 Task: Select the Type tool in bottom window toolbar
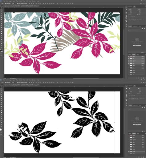point(1,115)
